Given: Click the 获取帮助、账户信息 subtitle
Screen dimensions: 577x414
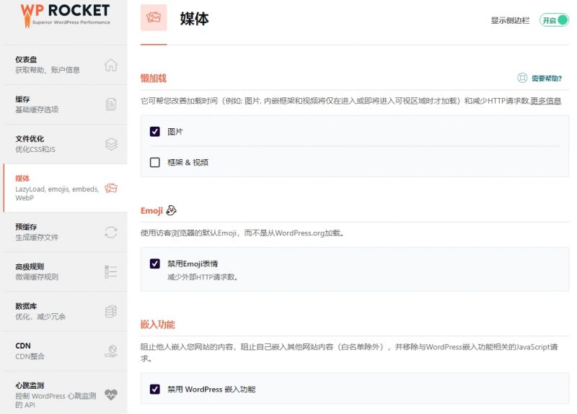Looking at the screenshot, I should [48, 70].
